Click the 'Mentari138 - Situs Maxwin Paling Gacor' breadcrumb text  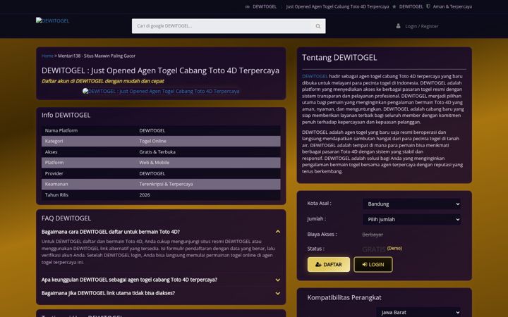pyautogui.click(x=97, y=56)
